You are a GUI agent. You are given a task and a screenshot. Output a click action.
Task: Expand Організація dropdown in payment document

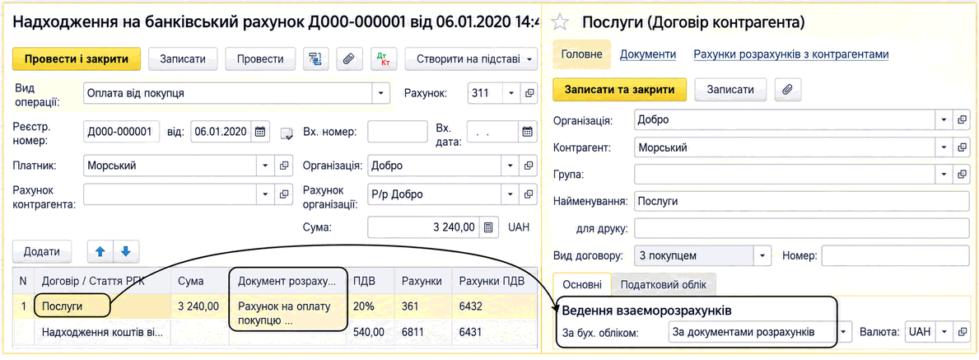point(512,166)
